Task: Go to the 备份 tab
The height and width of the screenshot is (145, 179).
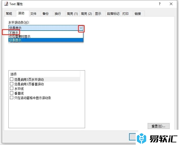Action: coord(47,14)
